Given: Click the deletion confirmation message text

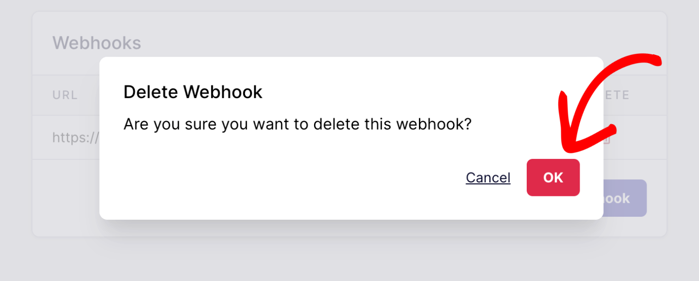Looking at the screenshot, I should pos(297,124).
